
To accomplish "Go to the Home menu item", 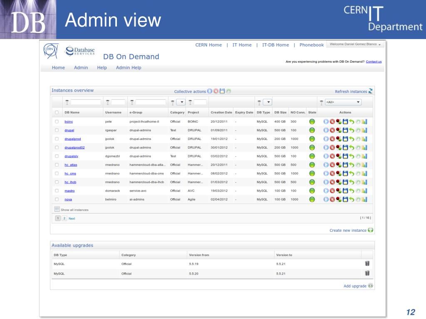I will click(58, 68).
